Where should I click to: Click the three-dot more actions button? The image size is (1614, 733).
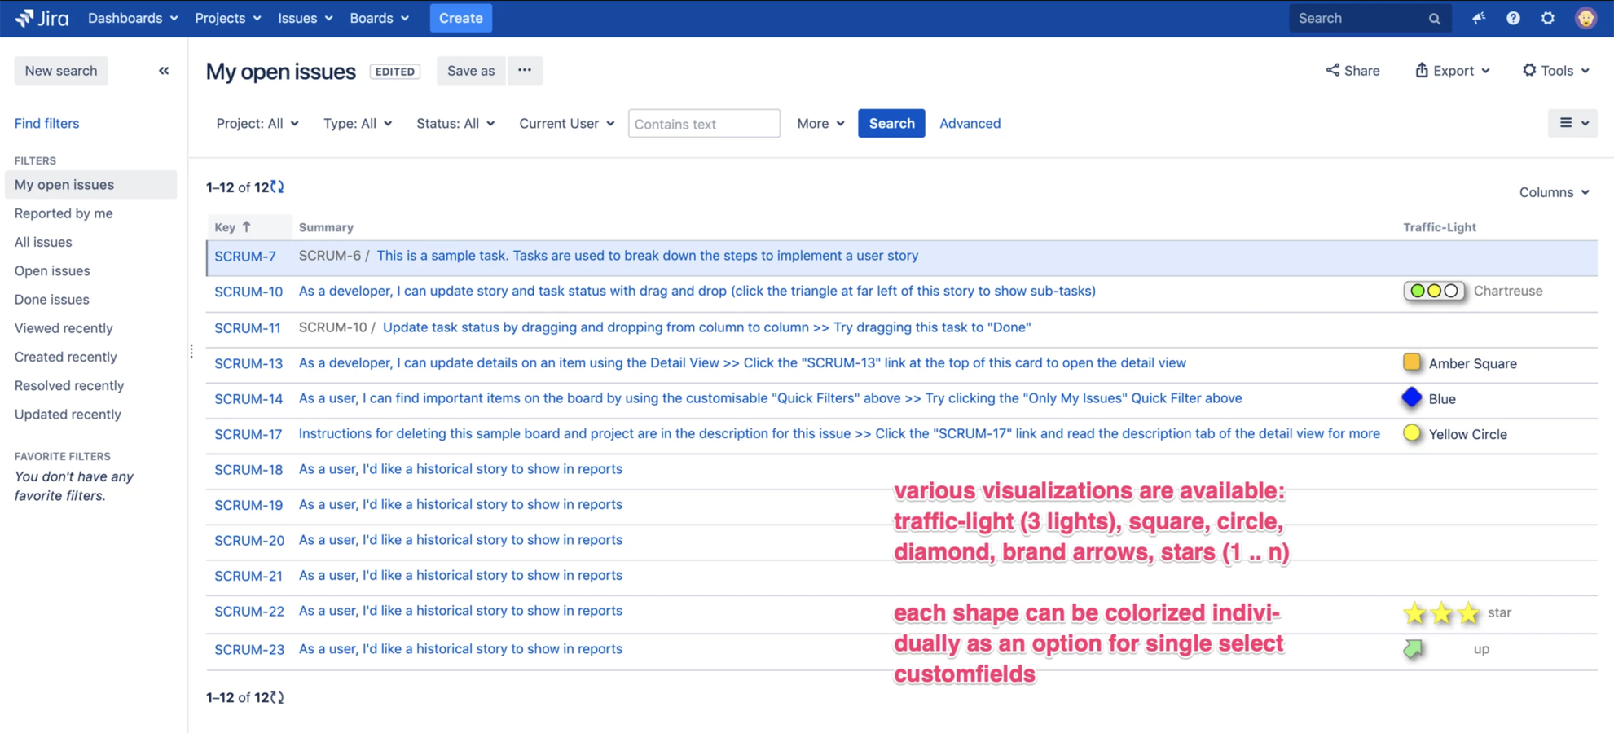coord(525,70)
